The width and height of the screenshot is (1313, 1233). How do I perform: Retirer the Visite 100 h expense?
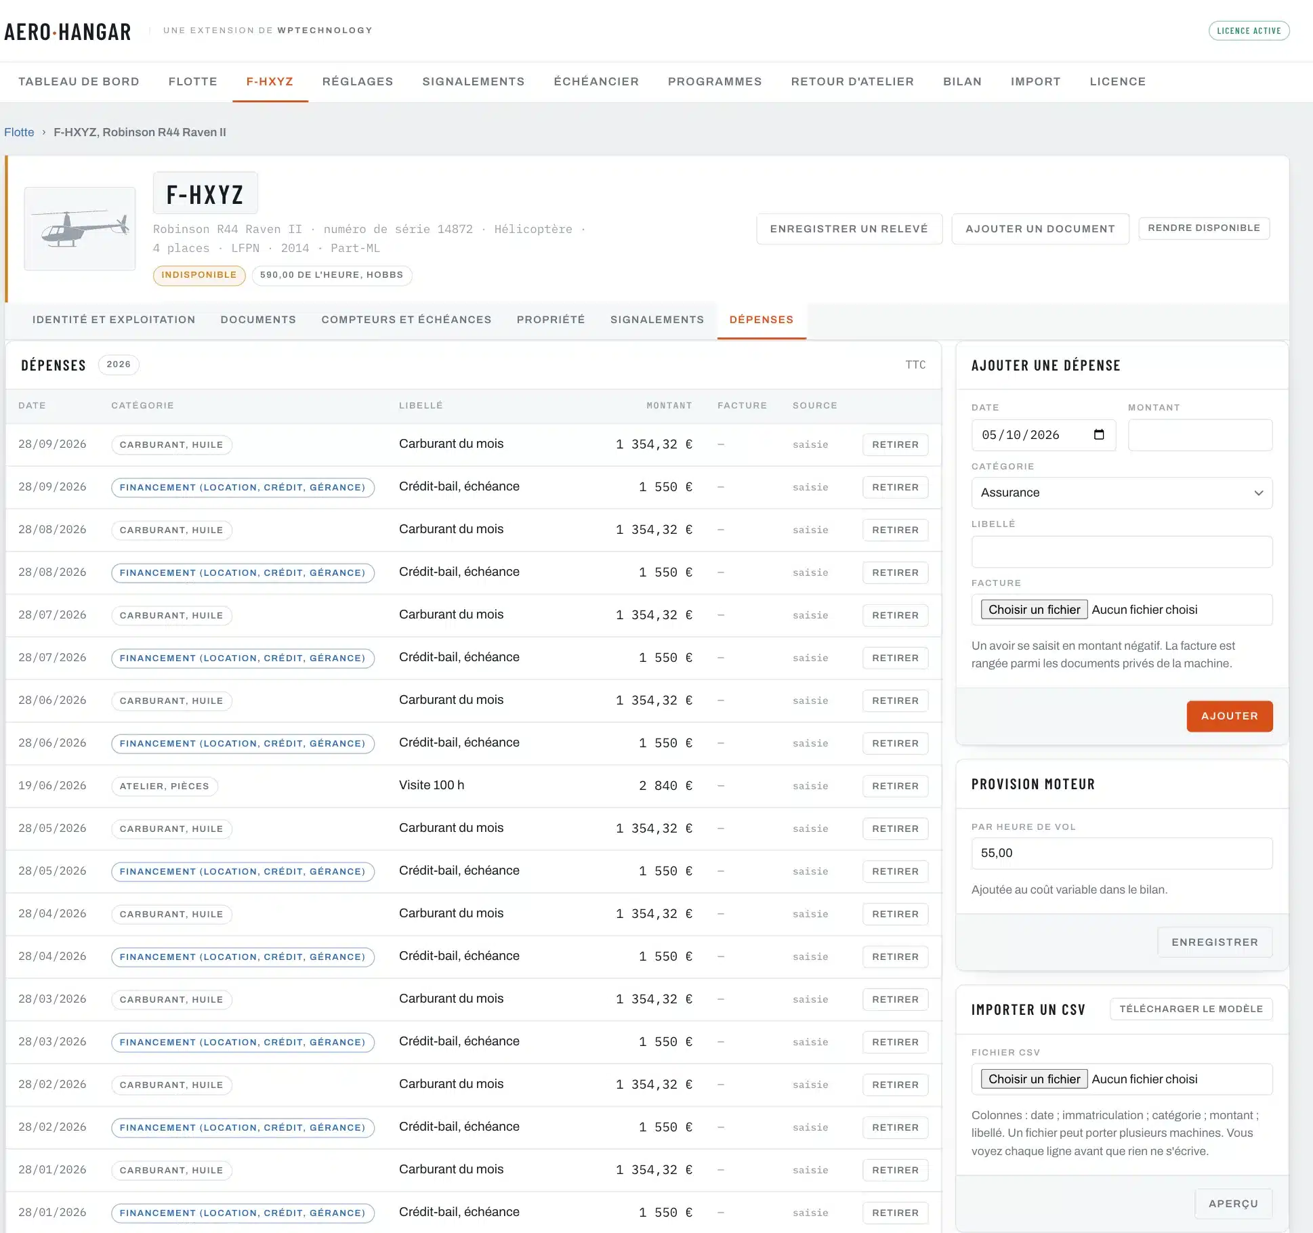(x=895, y=786)
